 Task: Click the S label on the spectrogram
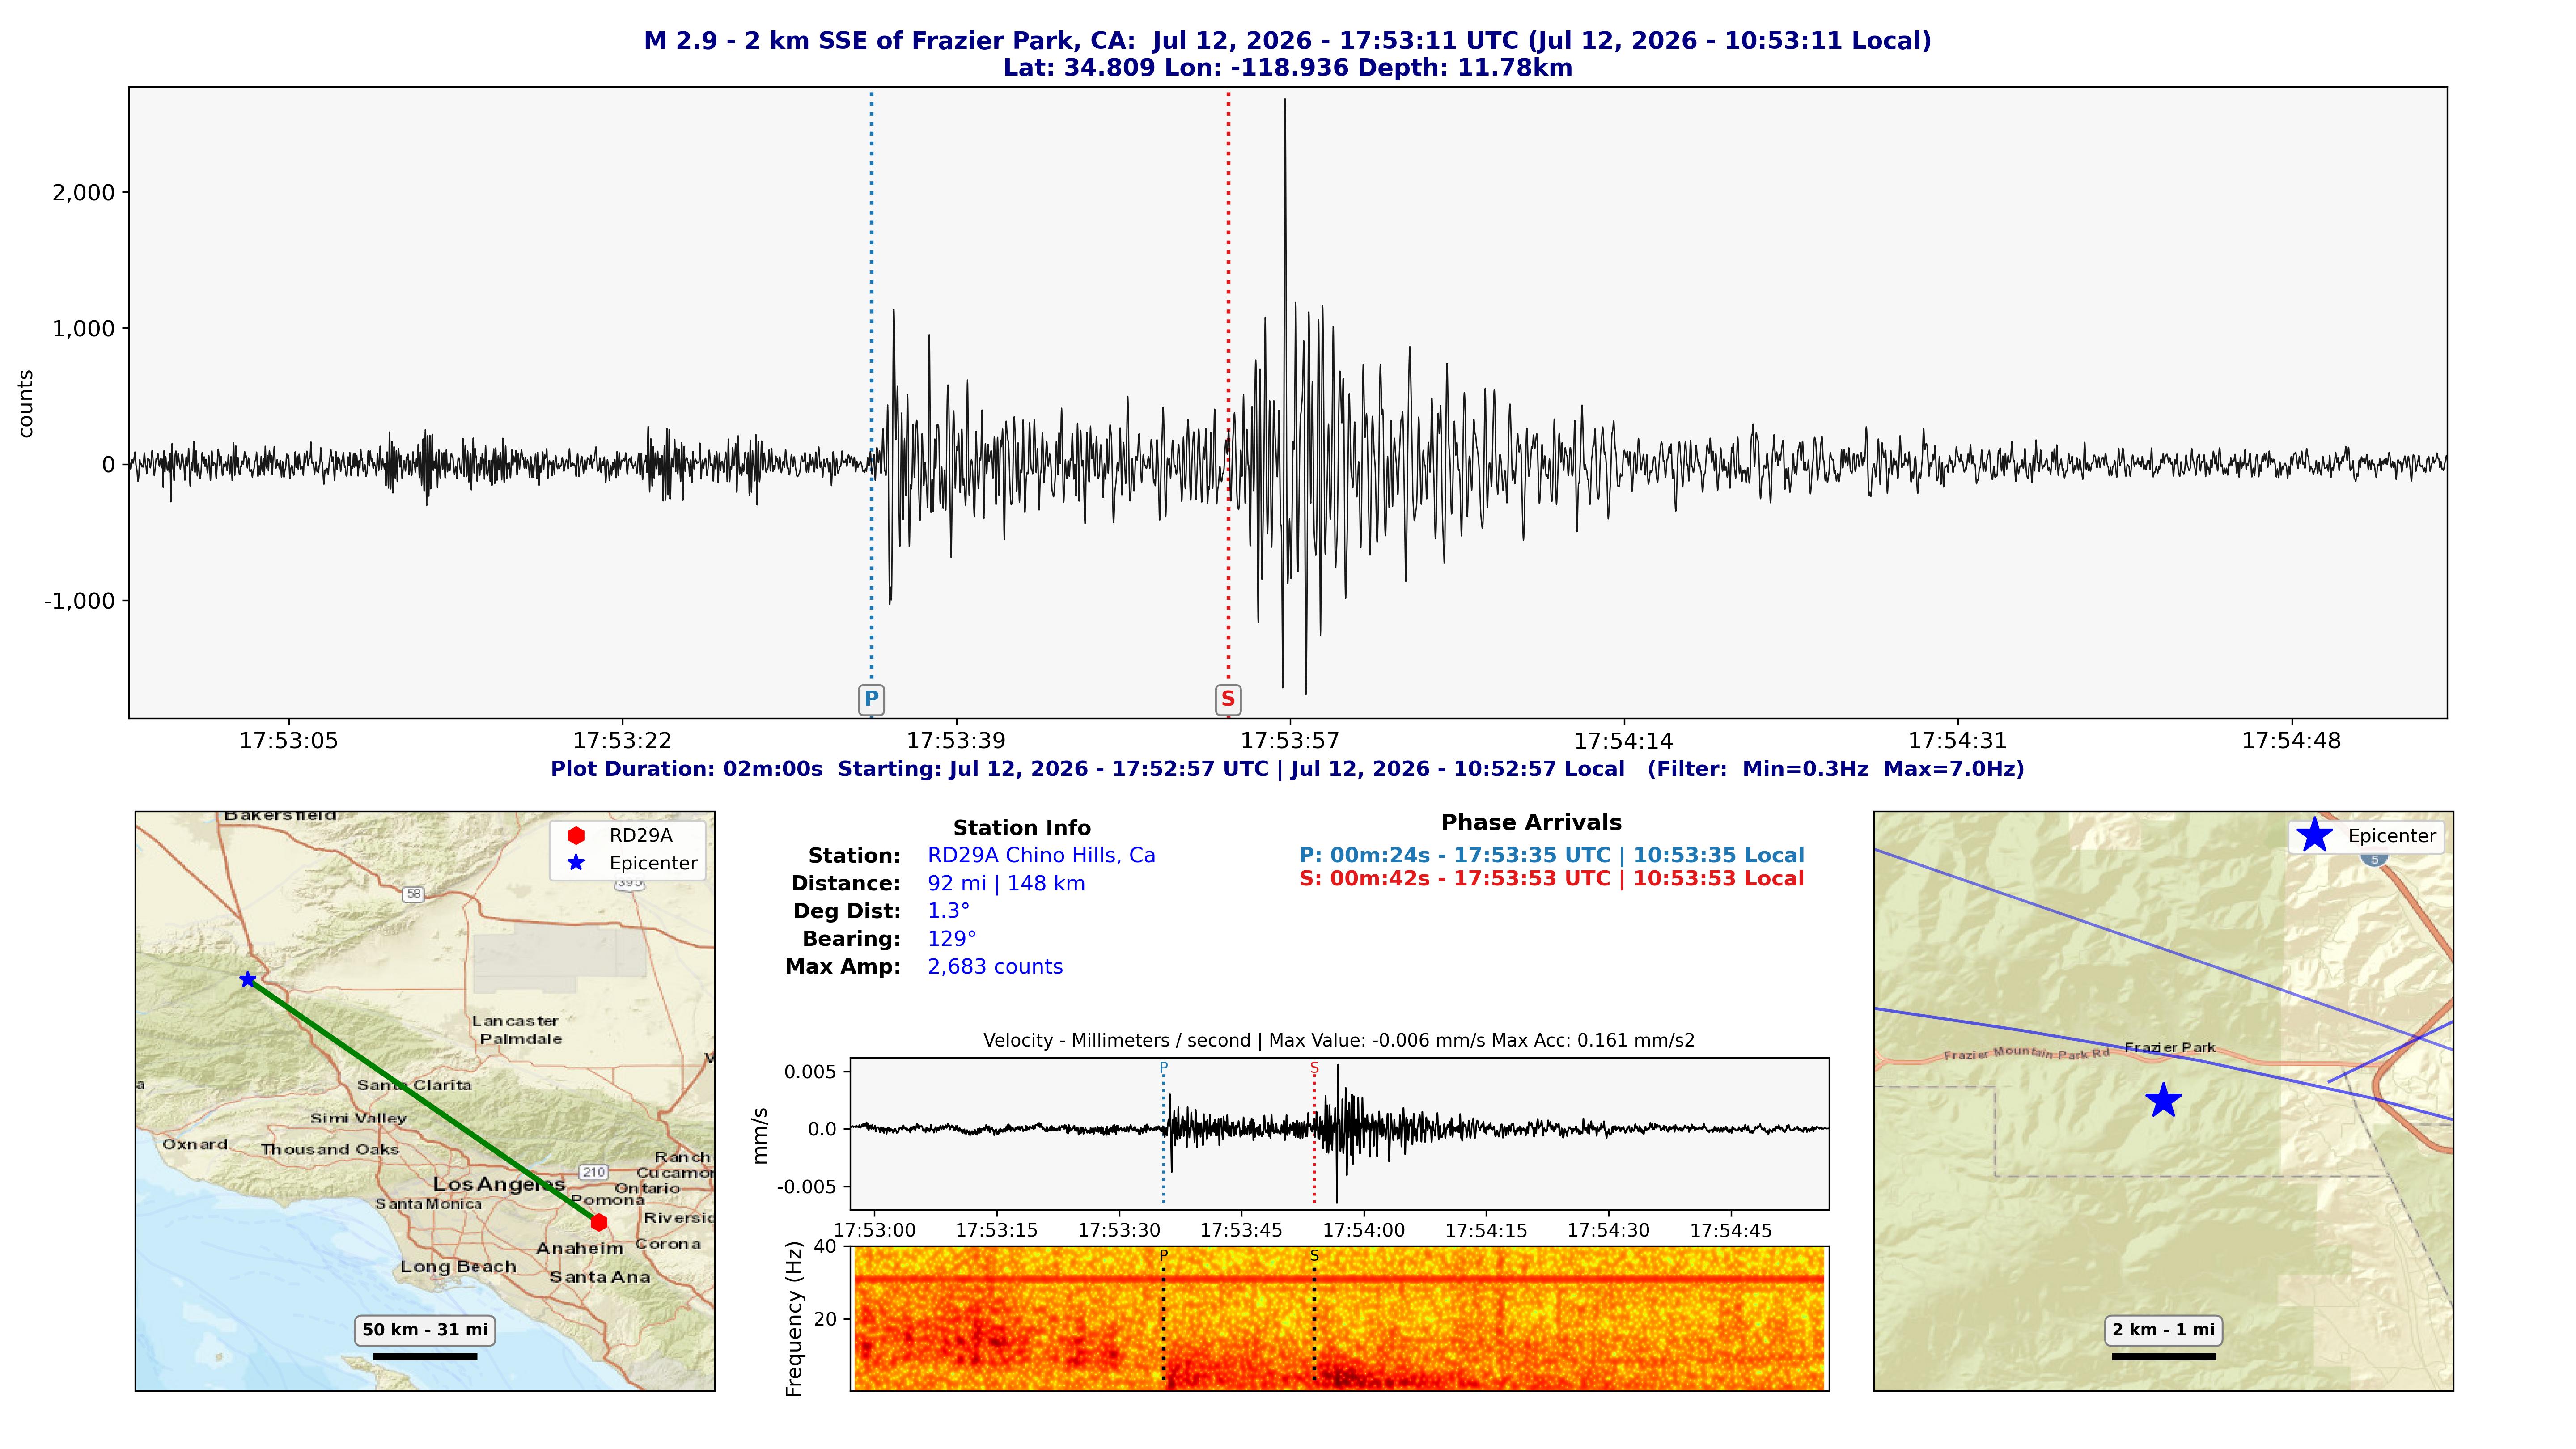coord(1314,1255)
